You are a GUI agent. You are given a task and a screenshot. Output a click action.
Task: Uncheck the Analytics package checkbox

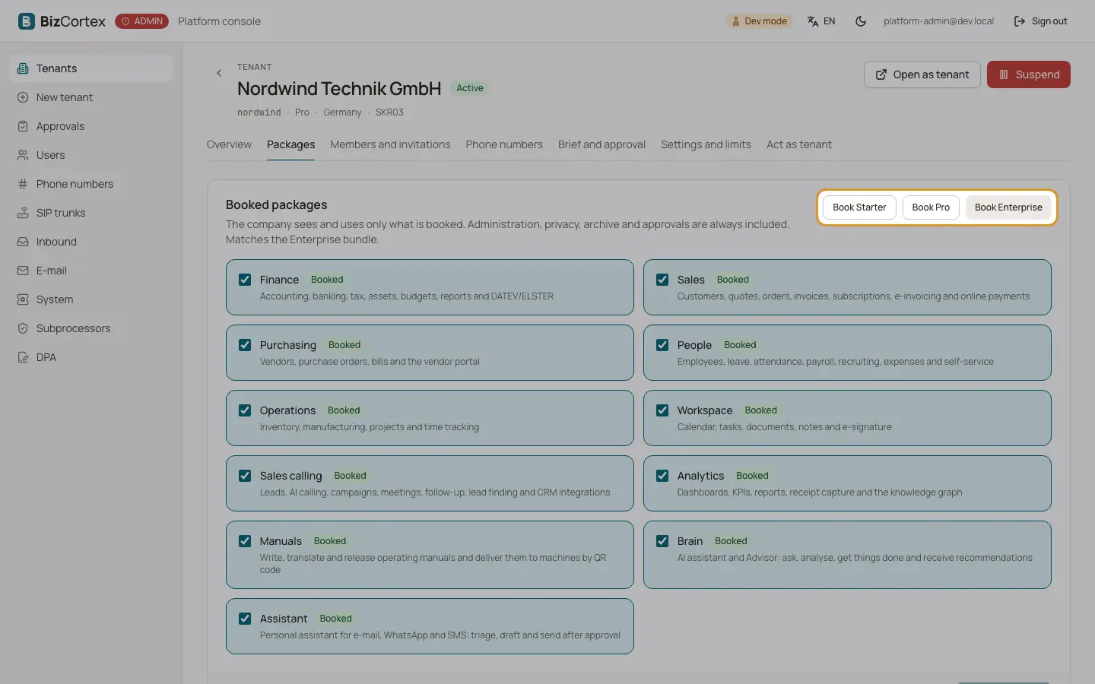pos(662,476)
